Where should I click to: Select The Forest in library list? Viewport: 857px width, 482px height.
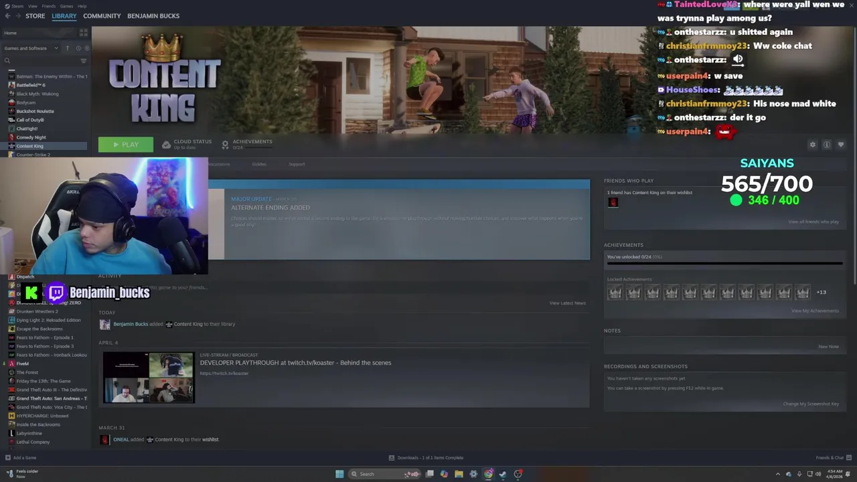click(x=27, y=372)
